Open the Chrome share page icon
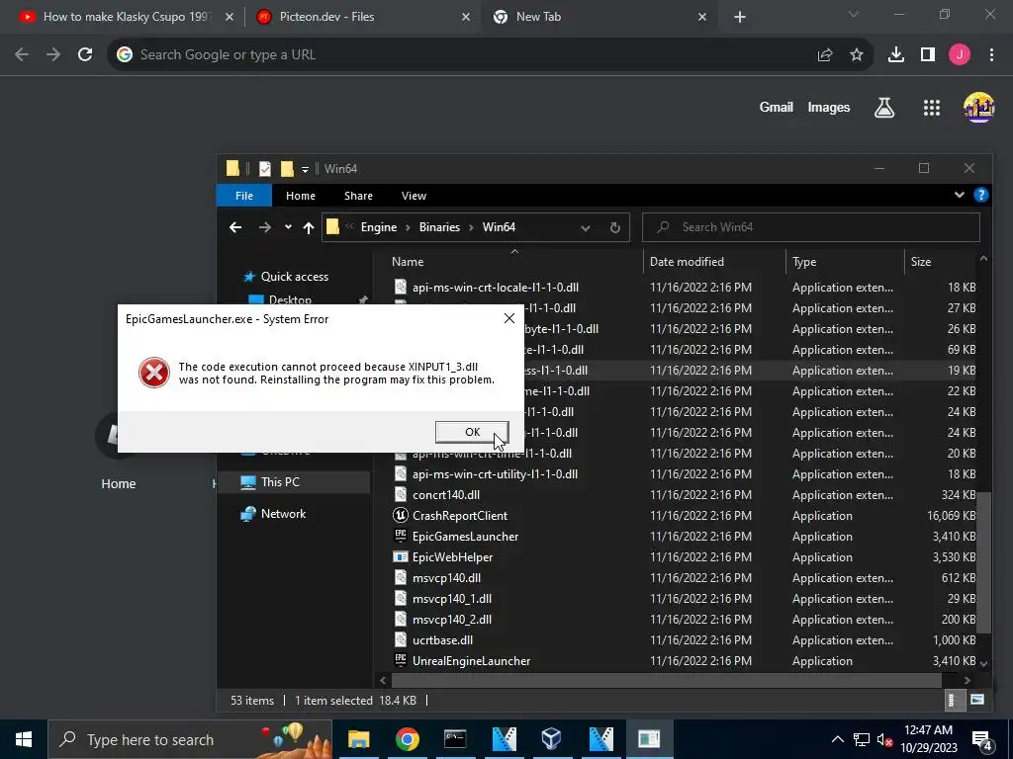 pyautogui.click(x=825, y=55)
